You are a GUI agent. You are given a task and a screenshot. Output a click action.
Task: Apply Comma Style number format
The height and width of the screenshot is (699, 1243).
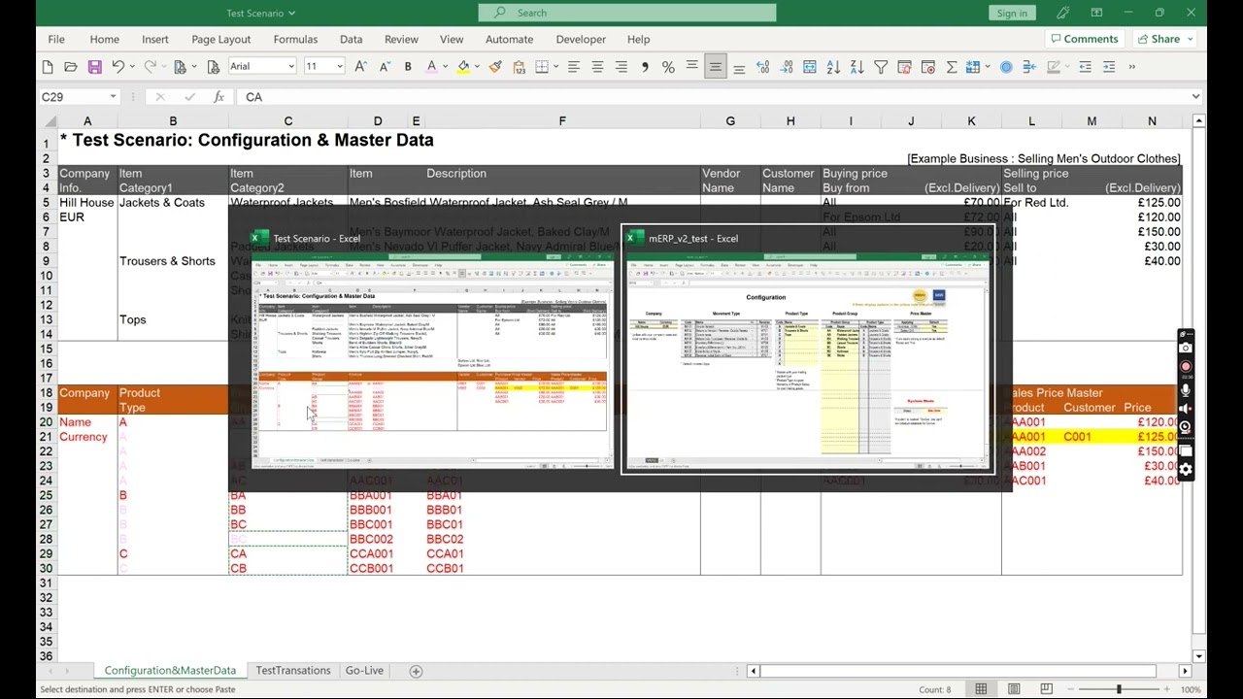tap(645, 67)
